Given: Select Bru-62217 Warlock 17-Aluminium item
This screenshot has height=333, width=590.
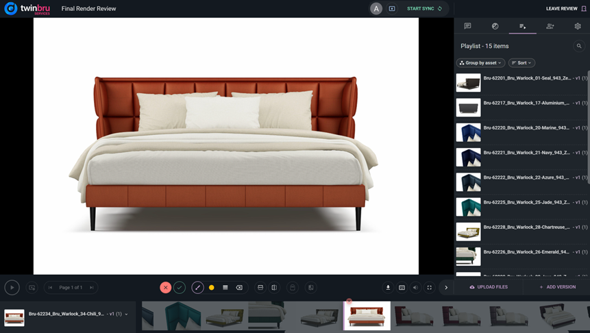Looking at the screenshot, I should [521, 108].
